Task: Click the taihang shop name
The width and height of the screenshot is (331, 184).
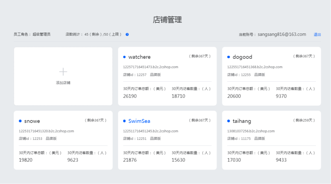Action: (x=242, y=121)
